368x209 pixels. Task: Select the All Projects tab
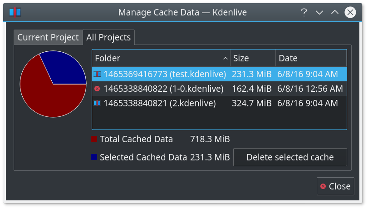click(108, 37)
